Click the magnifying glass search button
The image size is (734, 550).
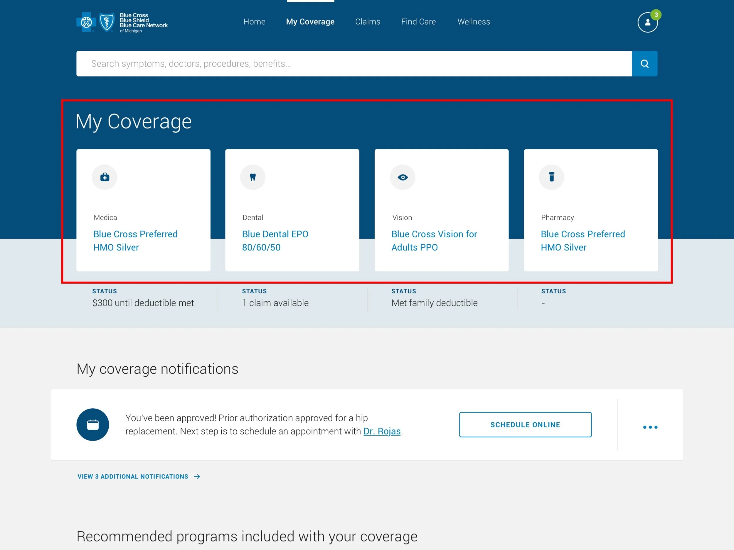click(644, 64)
